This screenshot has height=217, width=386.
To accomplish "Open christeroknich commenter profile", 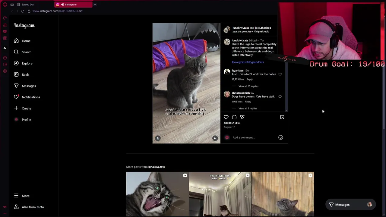I will click(x=241, y=93).
